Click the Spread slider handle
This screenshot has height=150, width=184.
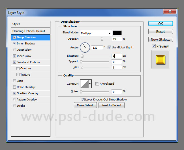click(81, 62)
